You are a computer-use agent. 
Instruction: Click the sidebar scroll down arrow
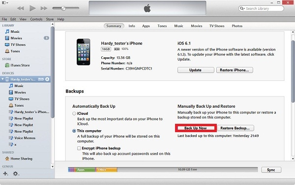click(x=53, y=166)
